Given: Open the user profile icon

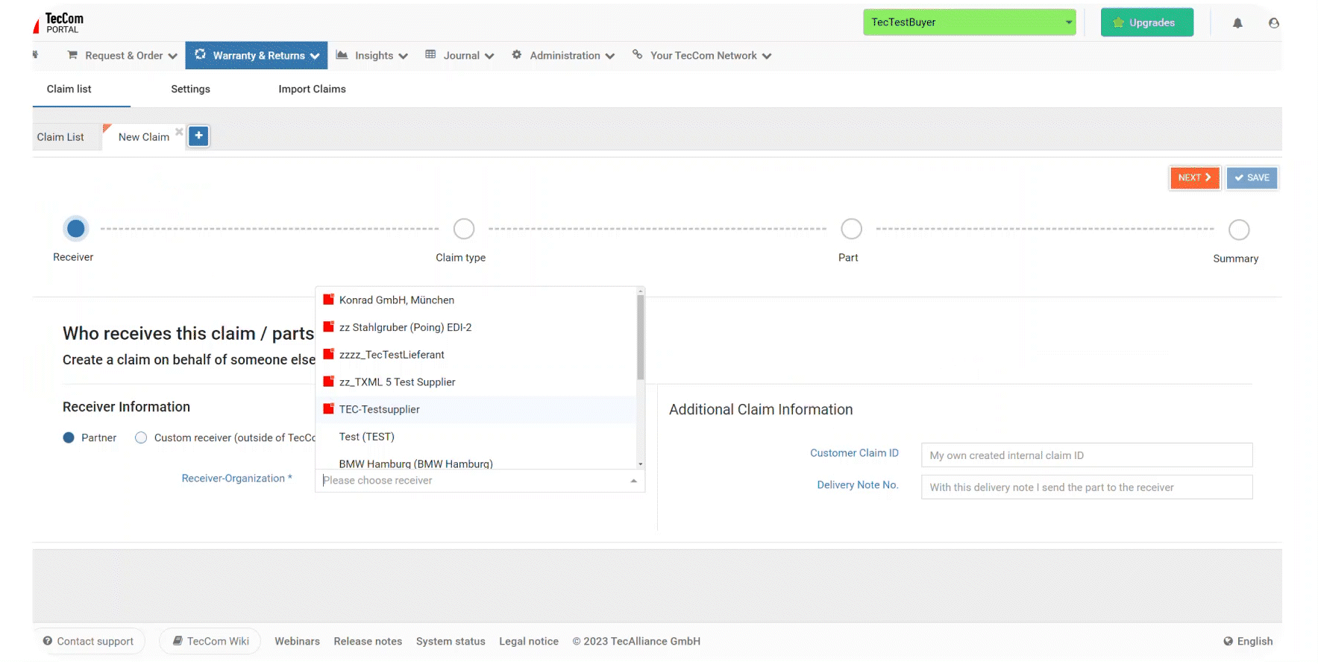Looking at the screenshot, I should (x=1274, y=23).
